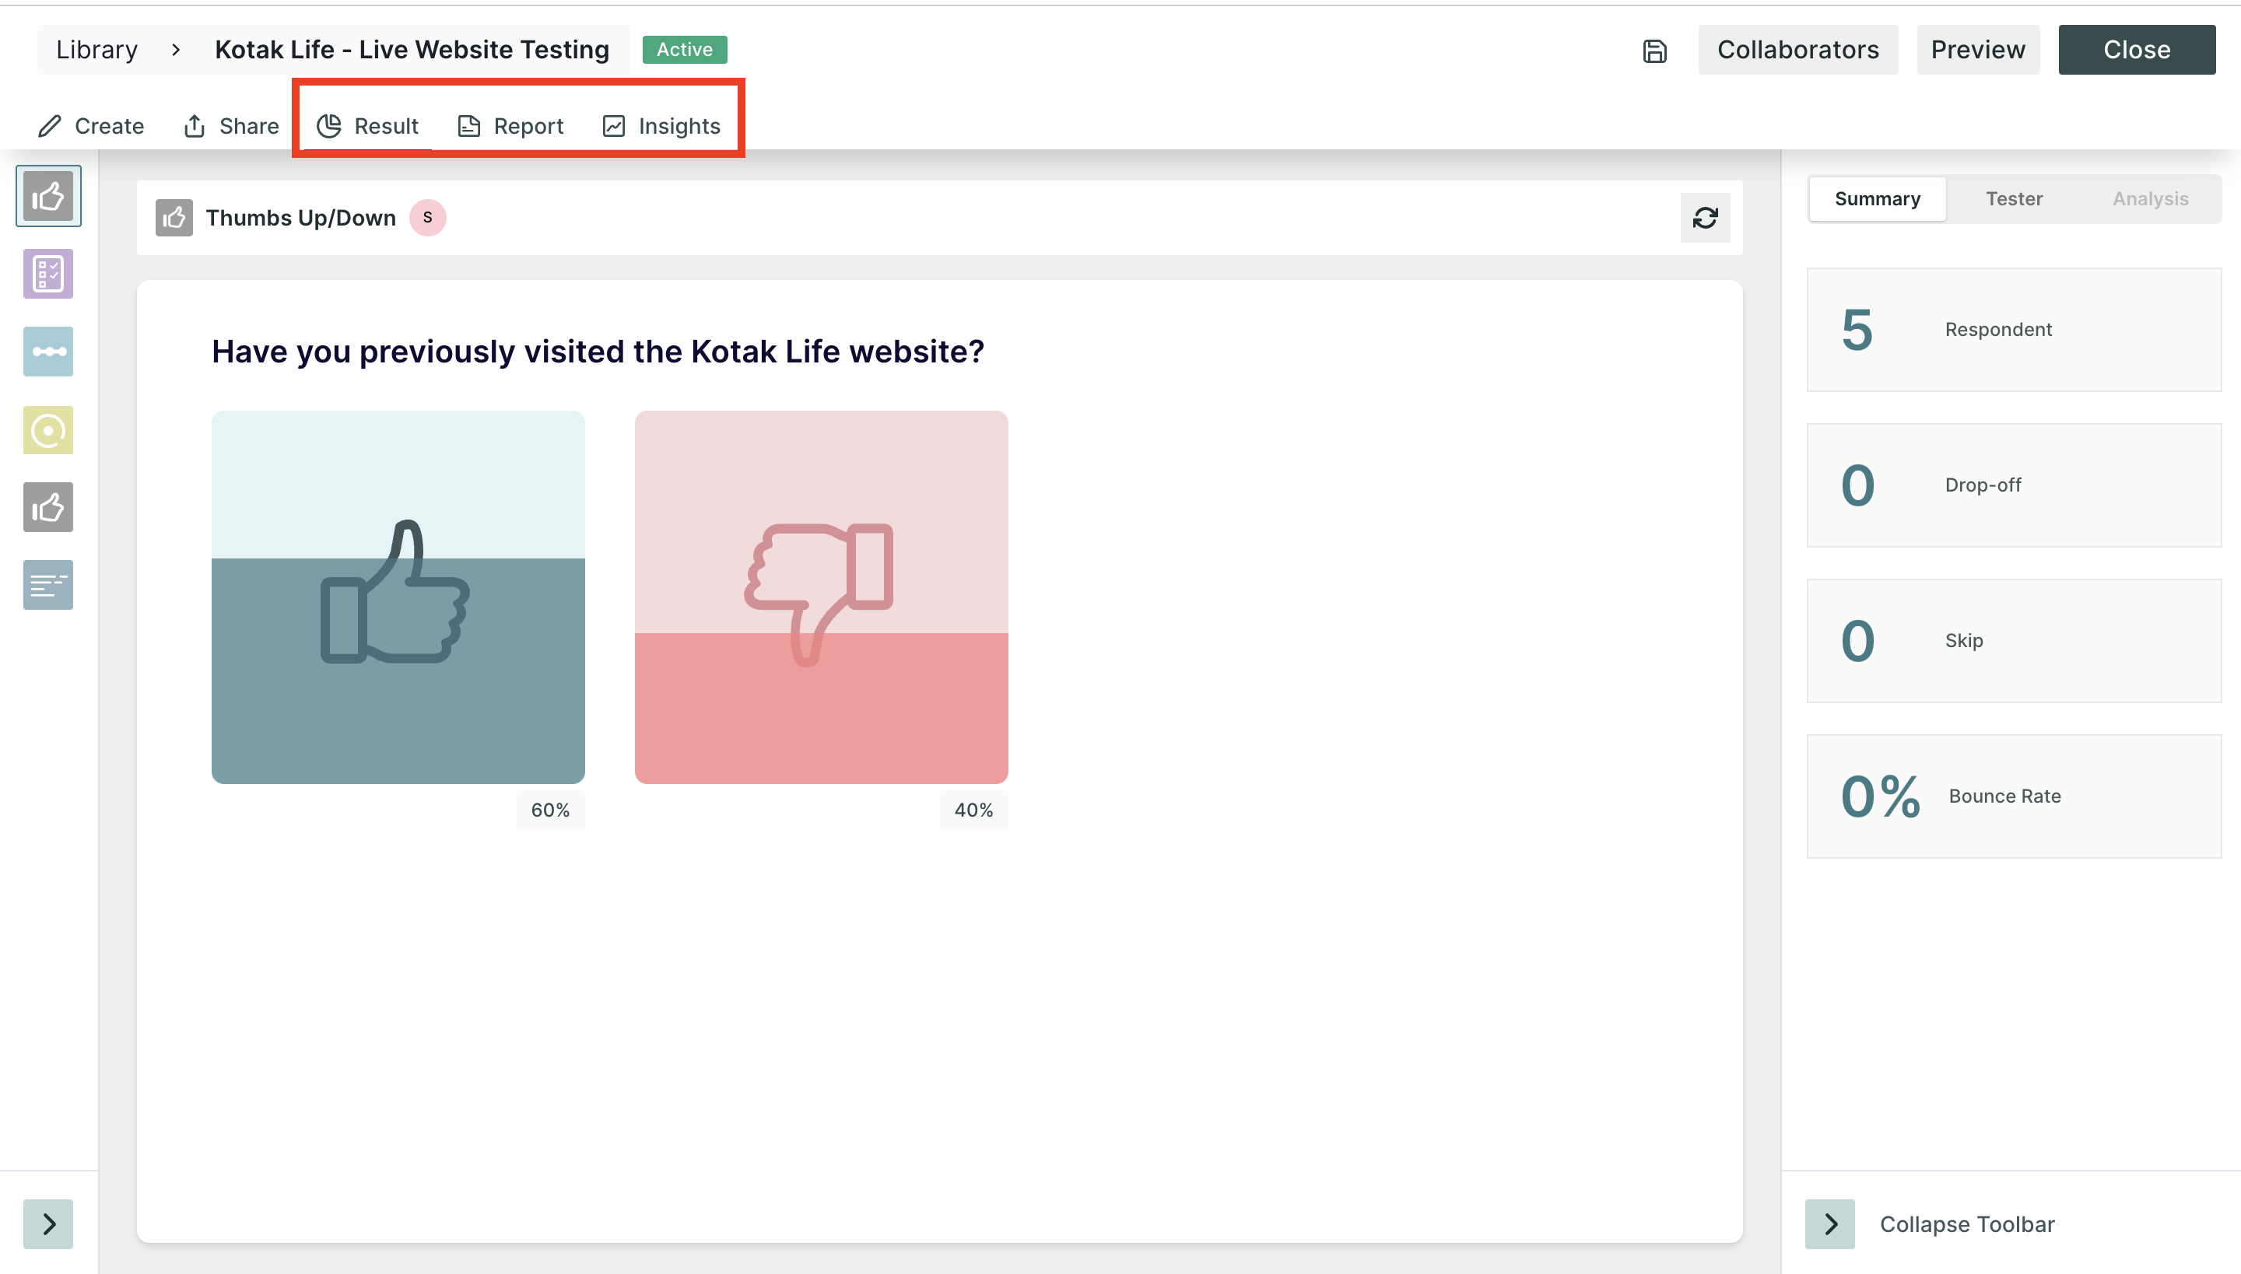
Task: Click the Kotak Life - Live Website Testing title
Action: 412,50
